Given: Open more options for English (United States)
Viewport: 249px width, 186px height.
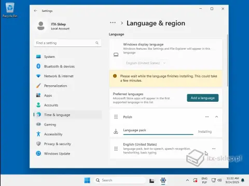Looking at the screenshot, I should pos(214,149).
